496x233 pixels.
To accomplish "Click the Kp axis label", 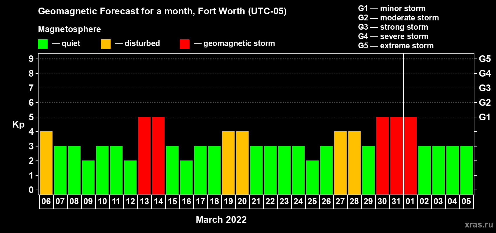I will [18, 125].
